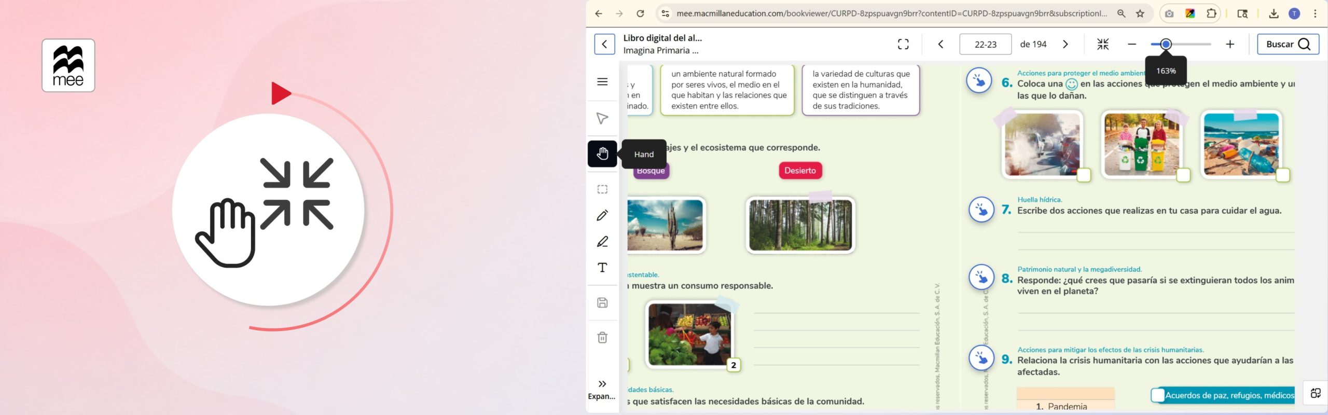1328x415 pixels.
Task: Choose the dashed rectangle selection tool
Action: (602, 189)
